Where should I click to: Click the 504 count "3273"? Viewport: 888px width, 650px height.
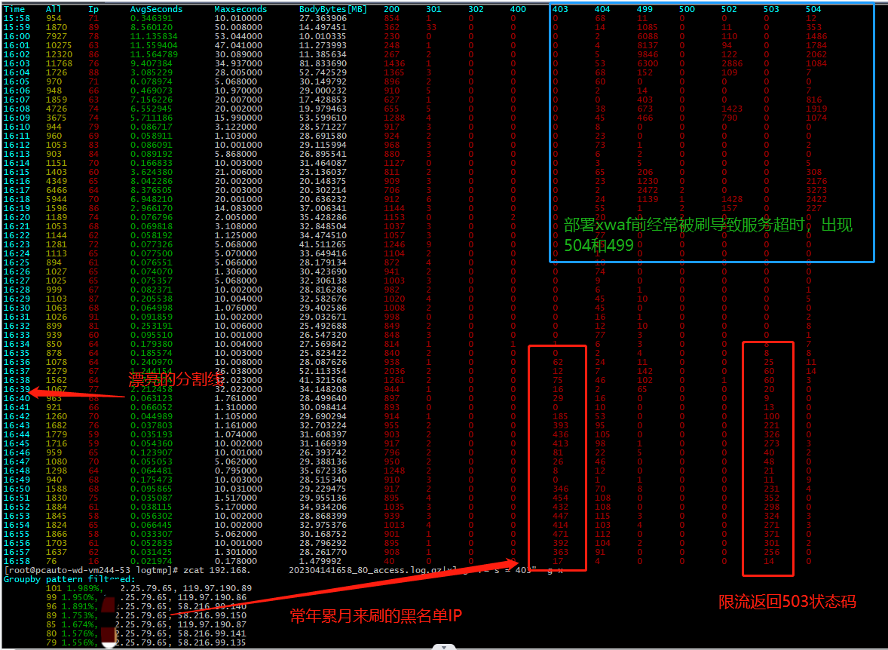(x=816, y=191)
